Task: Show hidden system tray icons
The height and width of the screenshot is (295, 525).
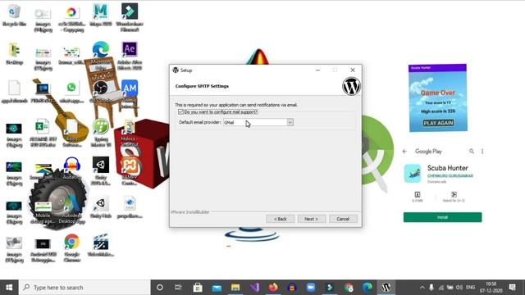Action: point(422,288)
